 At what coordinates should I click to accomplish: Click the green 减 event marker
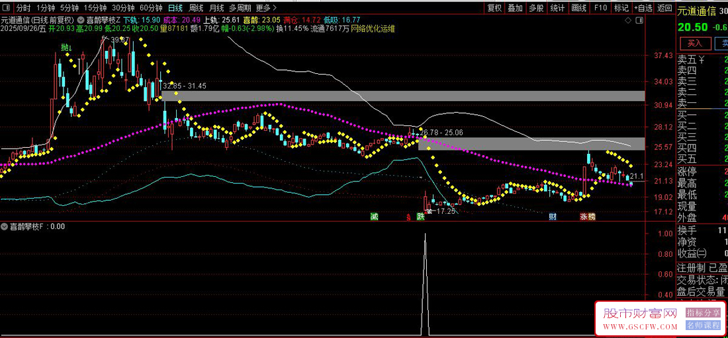pyautogui.click(x=374, y=217)
